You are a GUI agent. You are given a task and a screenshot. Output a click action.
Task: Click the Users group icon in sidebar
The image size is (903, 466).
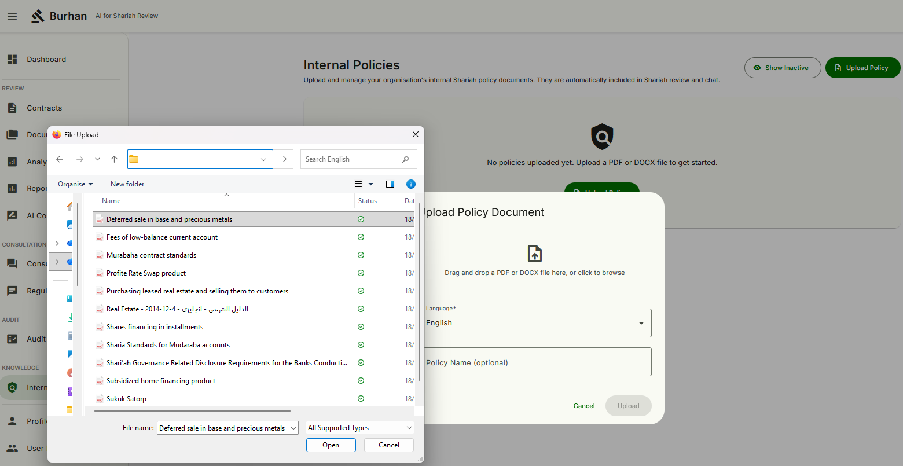(12, 448)
